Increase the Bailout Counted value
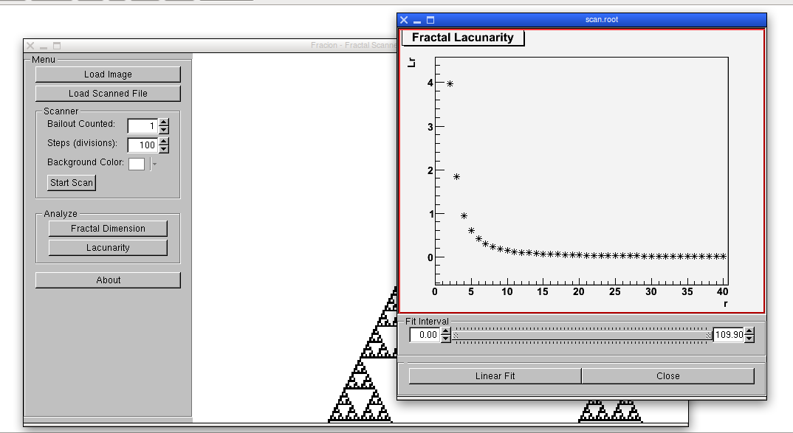The height and width of the screenshot is (433, 793). tap(164, 122)
